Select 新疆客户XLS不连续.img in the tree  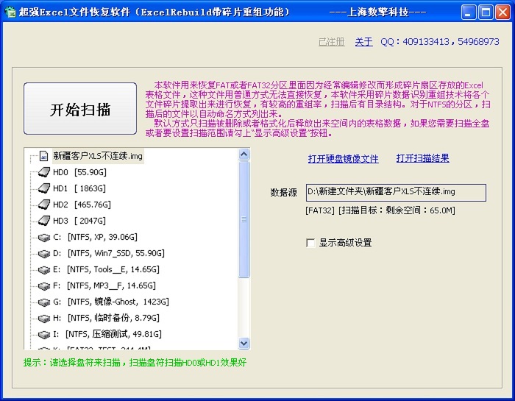tap(98, 156)
